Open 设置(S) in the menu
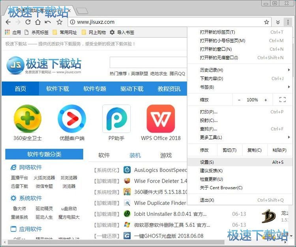Image resolution: width=296 pixels, height=247 pixels. [x=240, y=162]
